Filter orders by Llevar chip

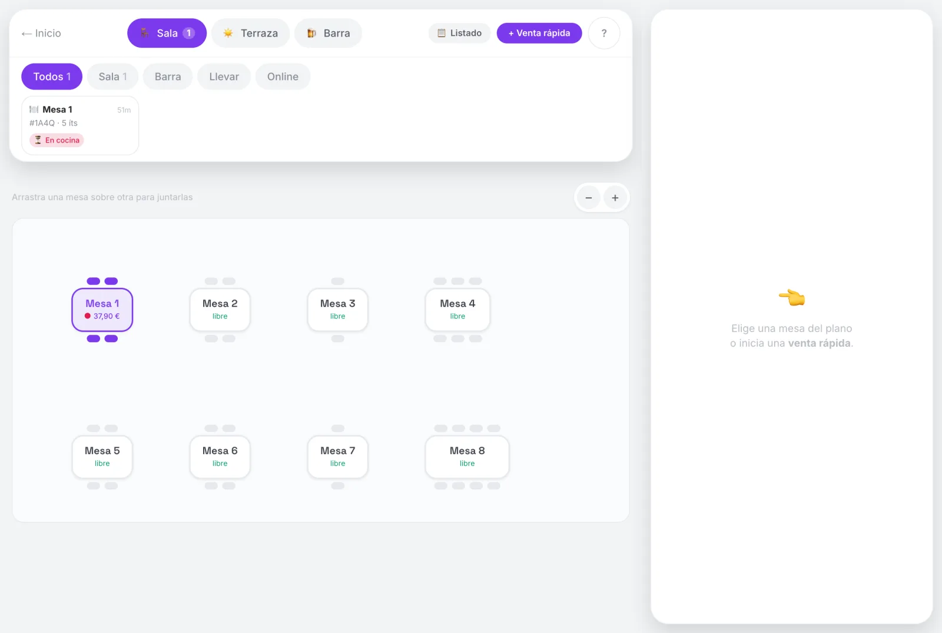click(x=224, y=77)
